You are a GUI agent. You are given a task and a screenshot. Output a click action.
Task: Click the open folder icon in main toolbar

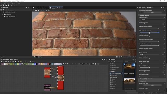click(6, 5)
